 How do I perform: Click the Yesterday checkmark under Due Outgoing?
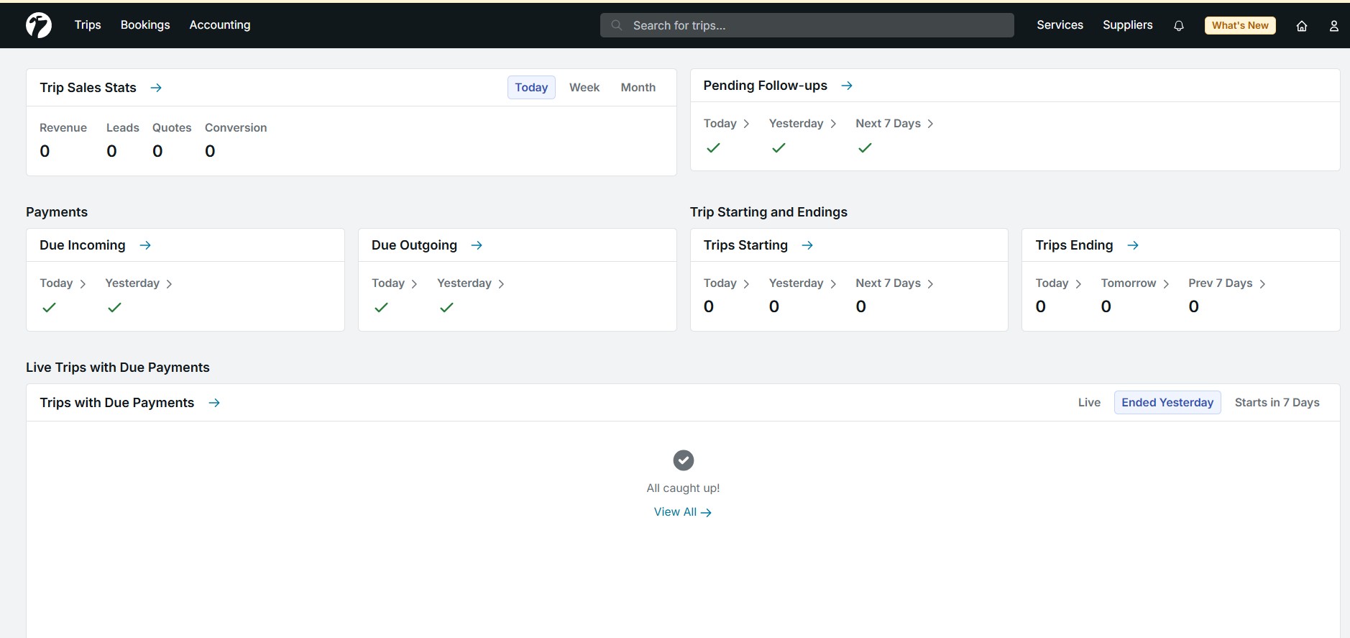click(446, 307)
